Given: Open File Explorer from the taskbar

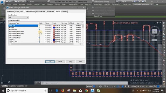Looking at the screenshot, I should pyautogui.click(x=74, y=91).
